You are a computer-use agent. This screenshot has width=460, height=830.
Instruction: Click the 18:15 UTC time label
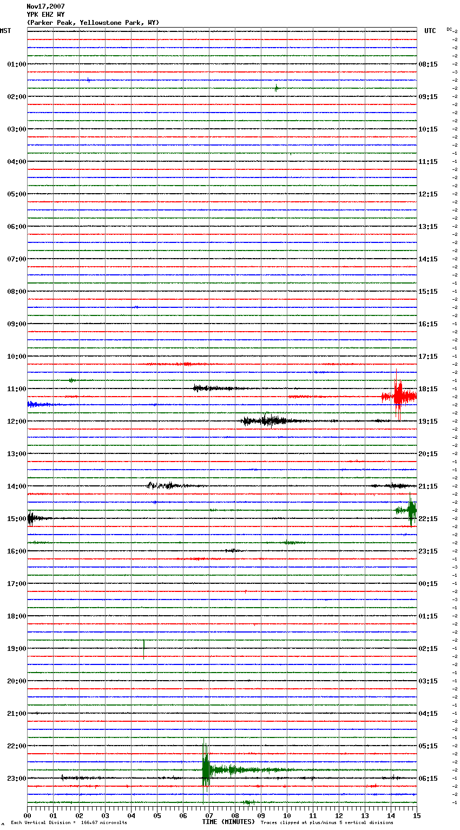[x=428, y=389]
